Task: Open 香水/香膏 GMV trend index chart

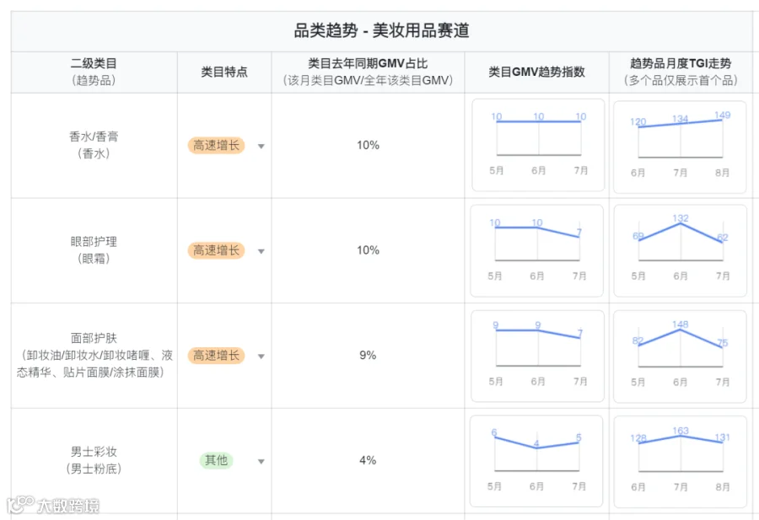Action: pyautogui.click(x=538, y=145)
